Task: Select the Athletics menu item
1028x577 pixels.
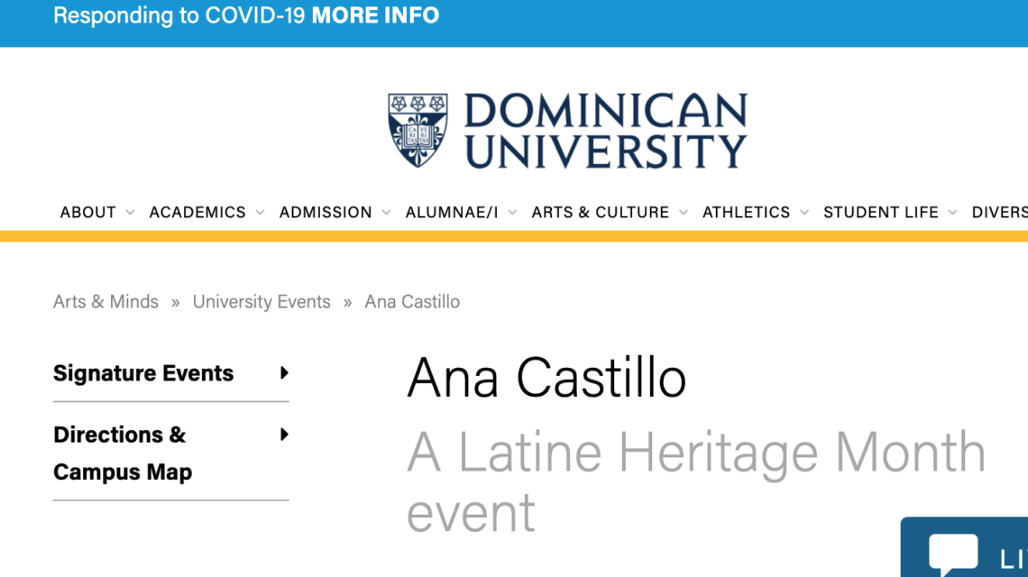Action: pos(746,213)
